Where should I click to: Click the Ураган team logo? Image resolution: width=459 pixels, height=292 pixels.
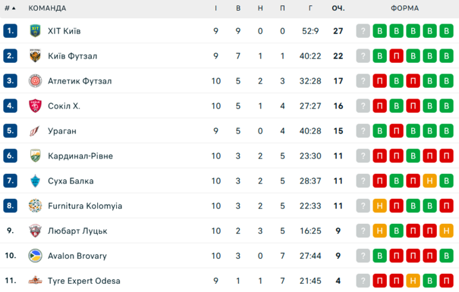point(35,131)
